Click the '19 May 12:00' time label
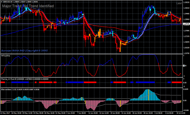190x115 pixels. click(27, 113)
